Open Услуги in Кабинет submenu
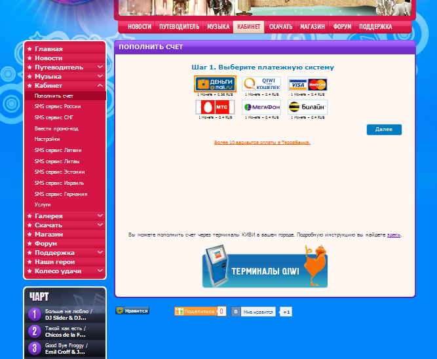The image size is (437, 359). click(x=43, y=204)
